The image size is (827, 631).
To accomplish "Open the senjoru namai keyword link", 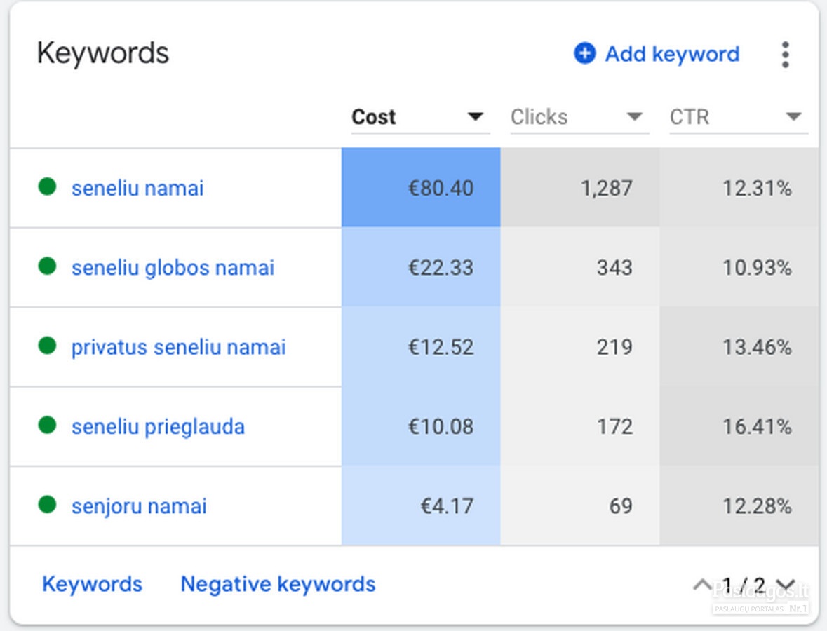I will [140, 507].
